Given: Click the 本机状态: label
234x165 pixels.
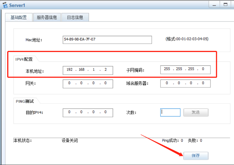Looking at the screenshot, I should (23, 140).
